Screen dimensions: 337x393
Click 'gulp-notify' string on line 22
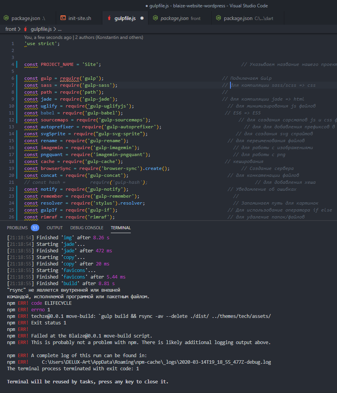coord(105,189)
